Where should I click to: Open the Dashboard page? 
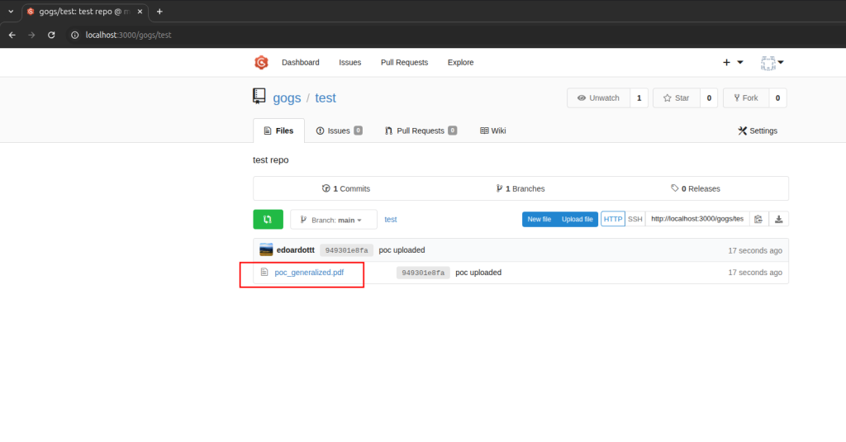(301, 63)
